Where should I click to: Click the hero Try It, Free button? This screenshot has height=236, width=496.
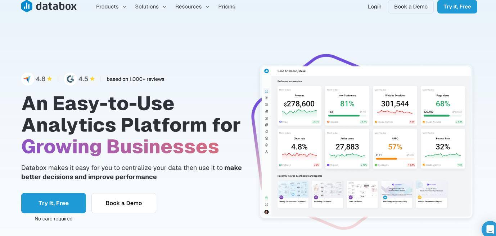click(54, 203)
